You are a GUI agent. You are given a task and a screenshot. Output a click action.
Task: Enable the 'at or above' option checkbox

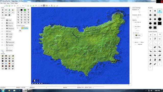[133, 22]
